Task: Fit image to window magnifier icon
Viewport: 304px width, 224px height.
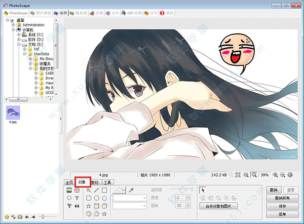Action: pos(254,175)
